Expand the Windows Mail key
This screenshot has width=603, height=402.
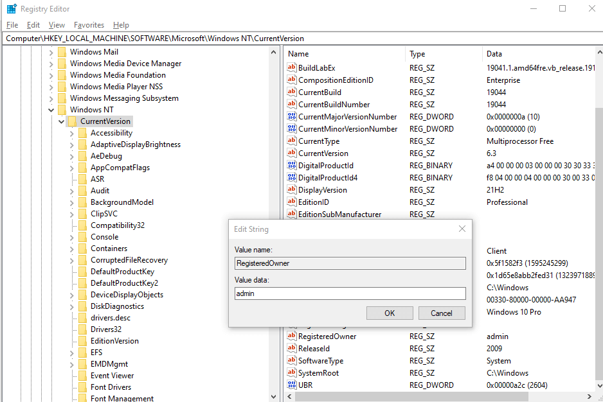tap(51, 52)
